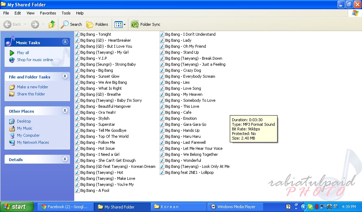Expand hidden system tray icons arrow
The height and width of the screenshot is (212, 362).
pyautogui.click(x=304, y=207)
